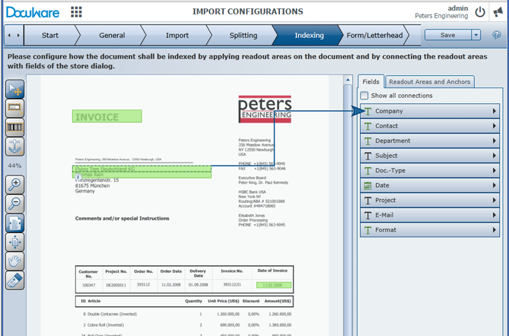Select the text readout area tool
Image resolution: width=509 pixels, height=336 pixels.
tap(15, 108)
